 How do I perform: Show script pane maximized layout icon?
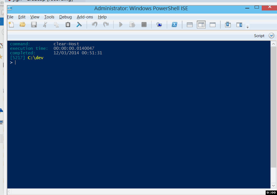pos(213,25)
